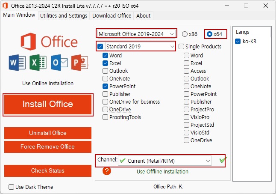This screenshot has width=276, height=194.
Task: Click Force Remove Office button
Action: [x=48, y=147]
